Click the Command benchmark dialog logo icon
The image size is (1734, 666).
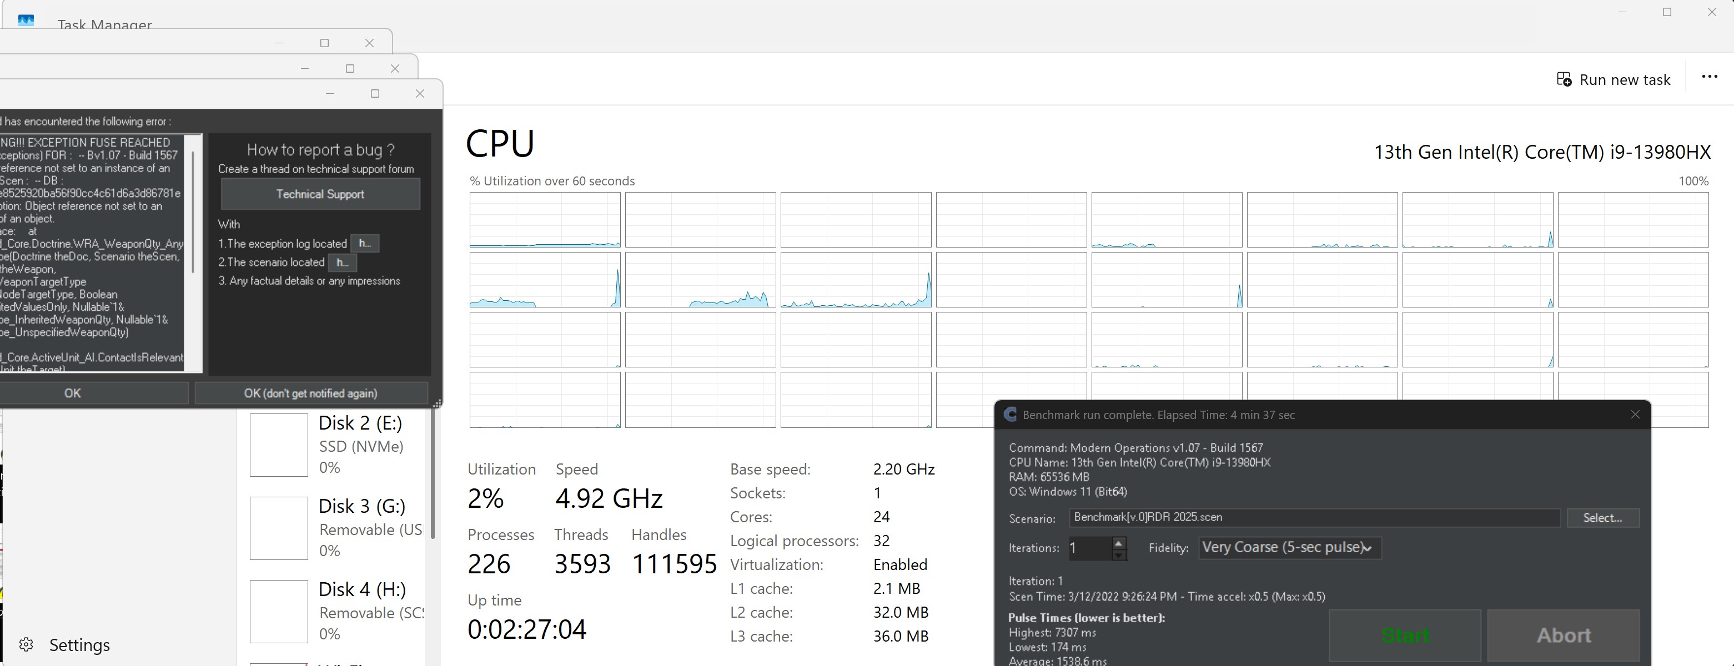point(1011,415)
